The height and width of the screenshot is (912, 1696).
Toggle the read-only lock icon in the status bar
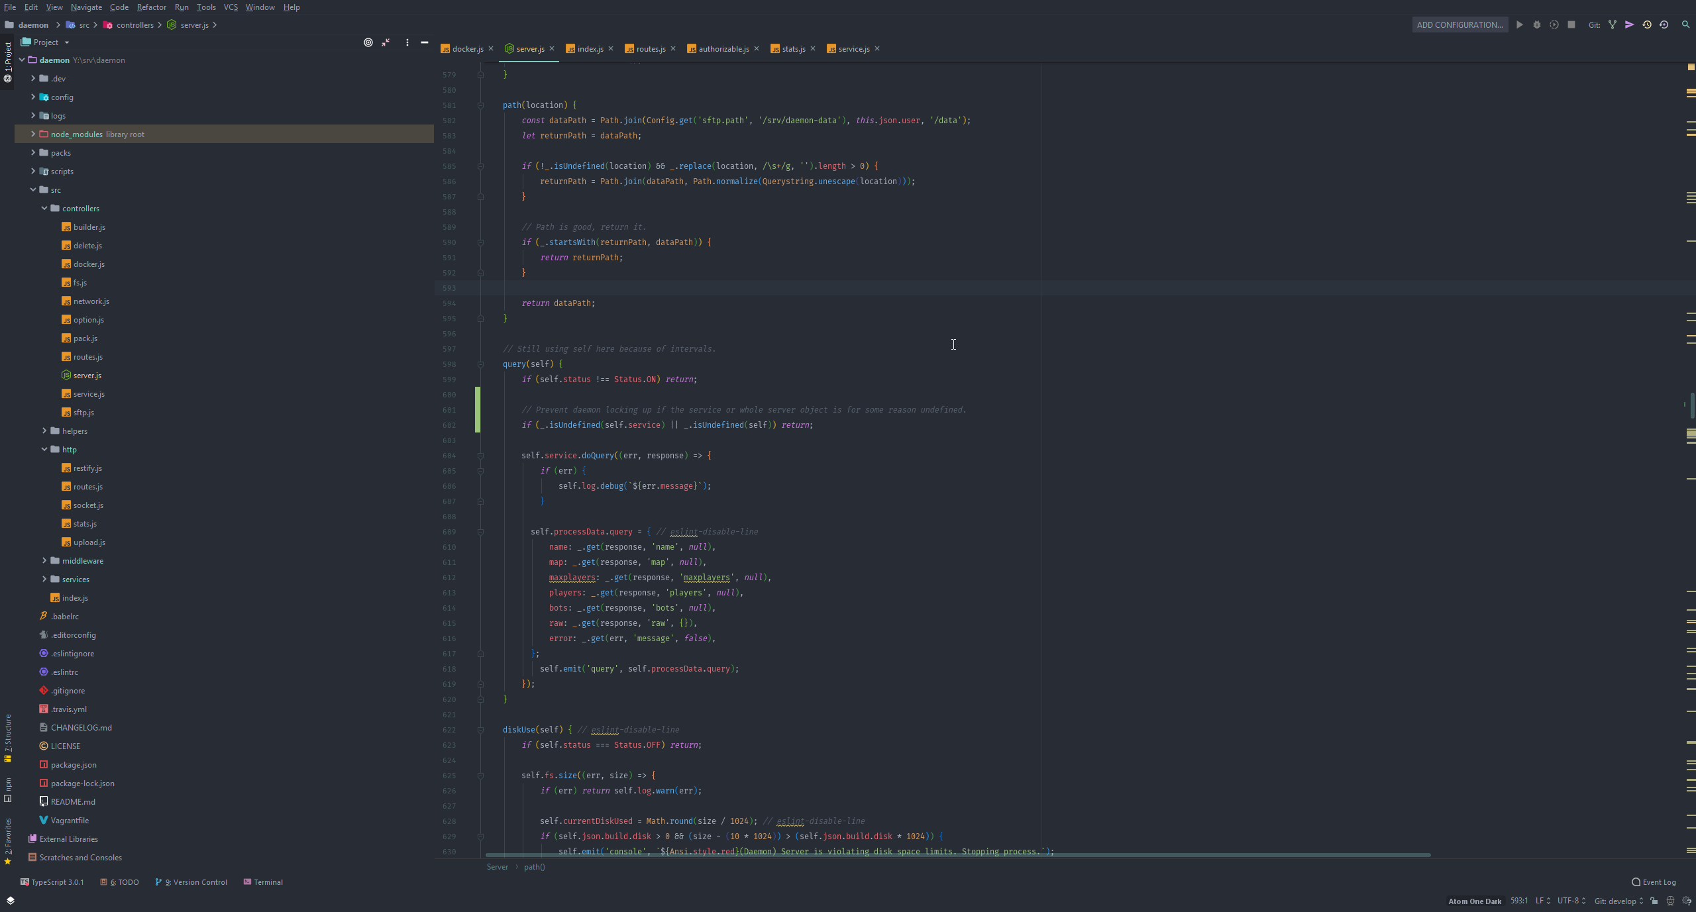coord(1654,901)
